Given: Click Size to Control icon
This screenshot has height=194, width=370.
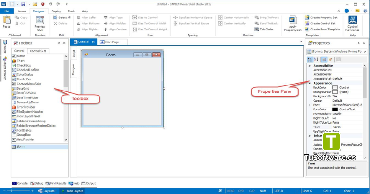Looking at the screenshot, I should 135,18.
